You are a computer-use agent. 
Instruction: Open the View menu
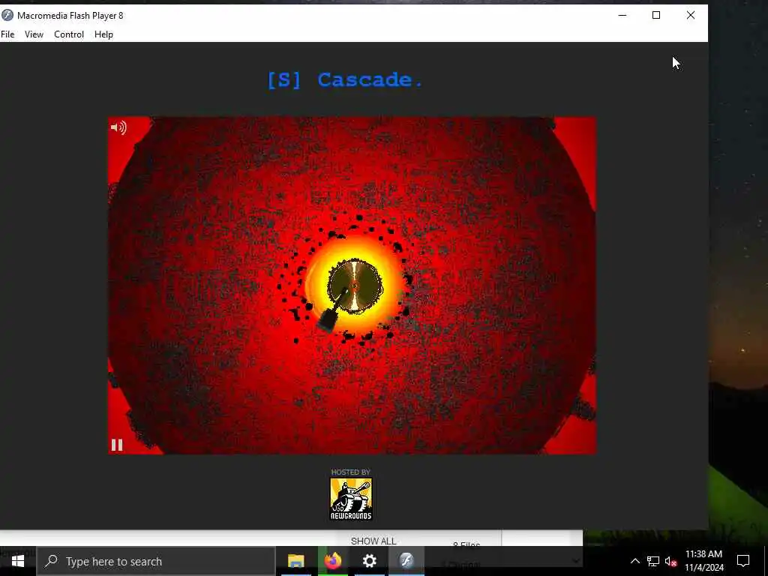[34, 34]
